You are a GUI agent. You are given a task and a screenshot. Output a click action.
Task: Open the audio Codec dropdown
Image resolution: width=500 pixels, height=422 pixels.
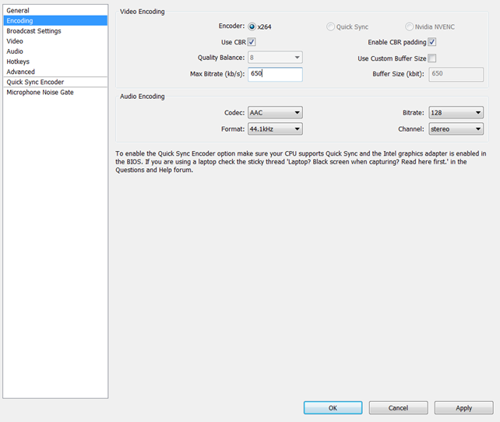275,113
